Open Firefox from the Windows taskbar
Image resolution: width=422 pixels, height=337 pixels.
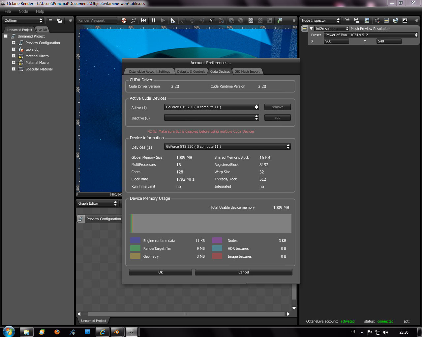(57, 332)
